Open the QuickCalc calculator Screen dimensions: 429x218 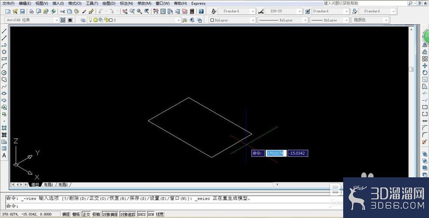click(192, 11)
